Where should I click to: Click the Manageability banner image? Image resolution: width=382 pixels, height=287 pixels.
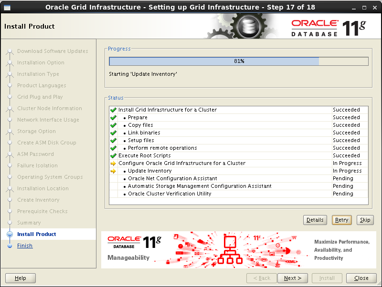click(x=238, y=250)
